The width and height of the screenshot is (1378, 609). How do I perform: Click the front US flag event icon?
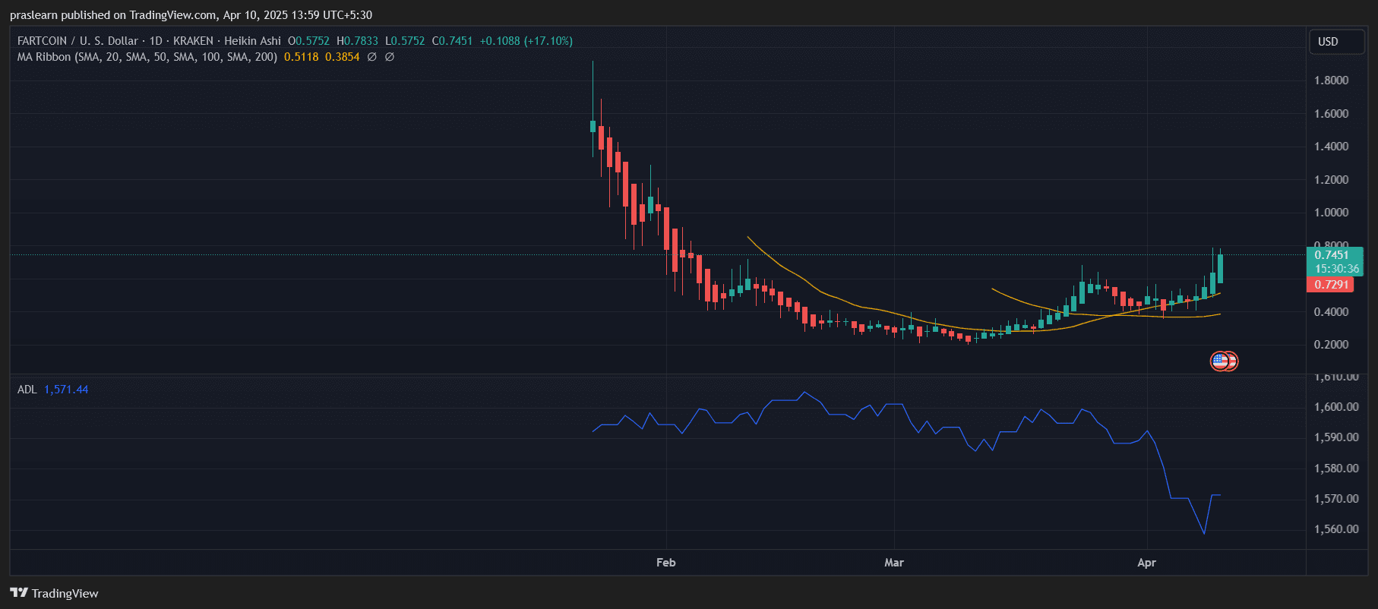click(1219, 361)
